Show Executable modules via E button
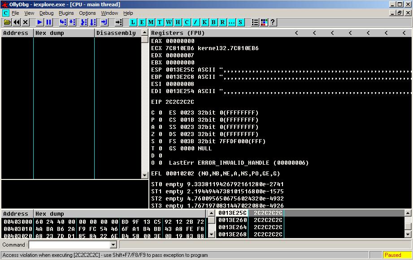This screenshot has height=260, width=413. tap(142, 22)
